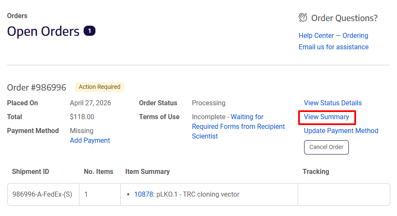397x216 pixels.
Task: Open View Status Details
Action: click(x=333, y=103)
